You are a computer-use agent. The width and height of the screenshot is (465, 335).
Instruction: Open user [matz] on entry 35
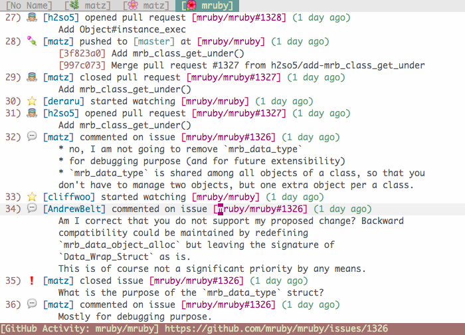pyautogui.click(x=58, y=280)
